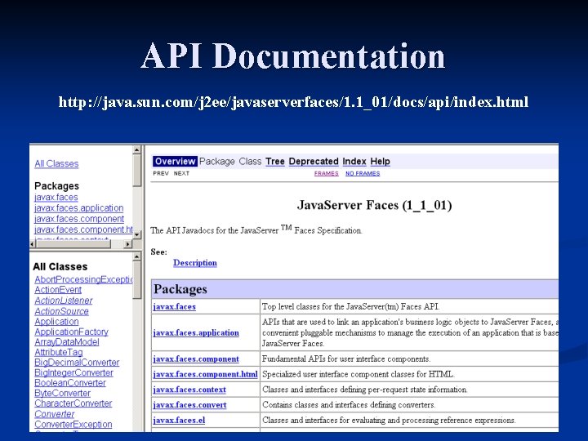588x441 pixels.
Task: Open the ArrayDataModel class link
Action: coord(67,342)
